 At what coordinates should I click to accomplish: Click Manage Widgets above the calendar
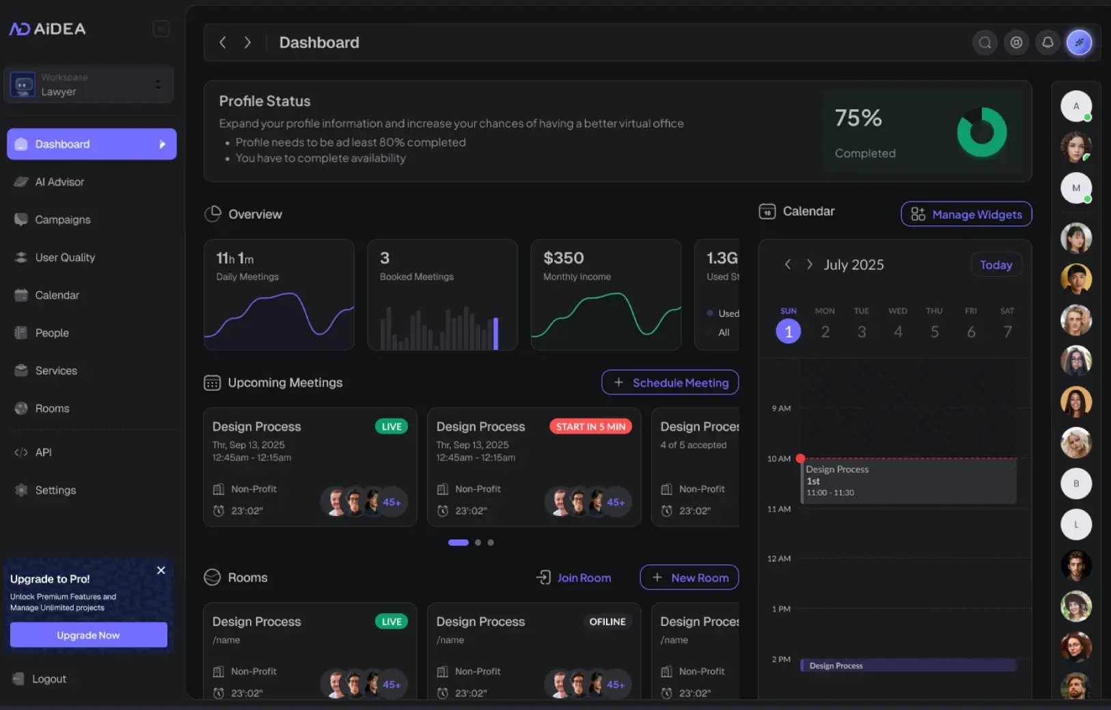[x=966, y=214]
